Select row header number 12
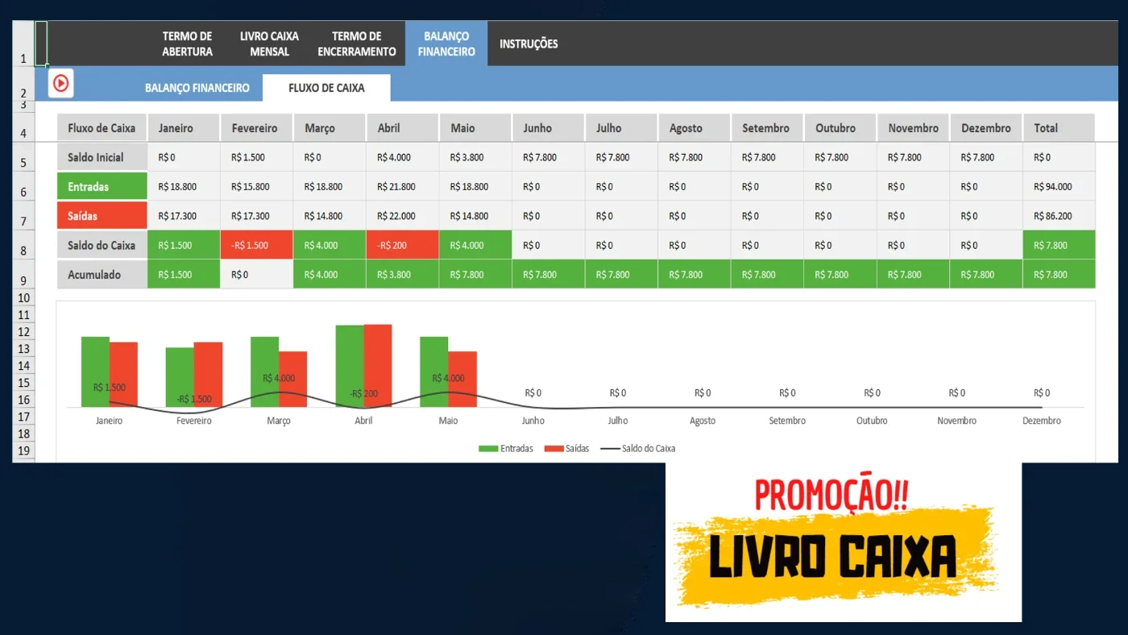This screenshot has height=635, width=1128. click(23, 332)
